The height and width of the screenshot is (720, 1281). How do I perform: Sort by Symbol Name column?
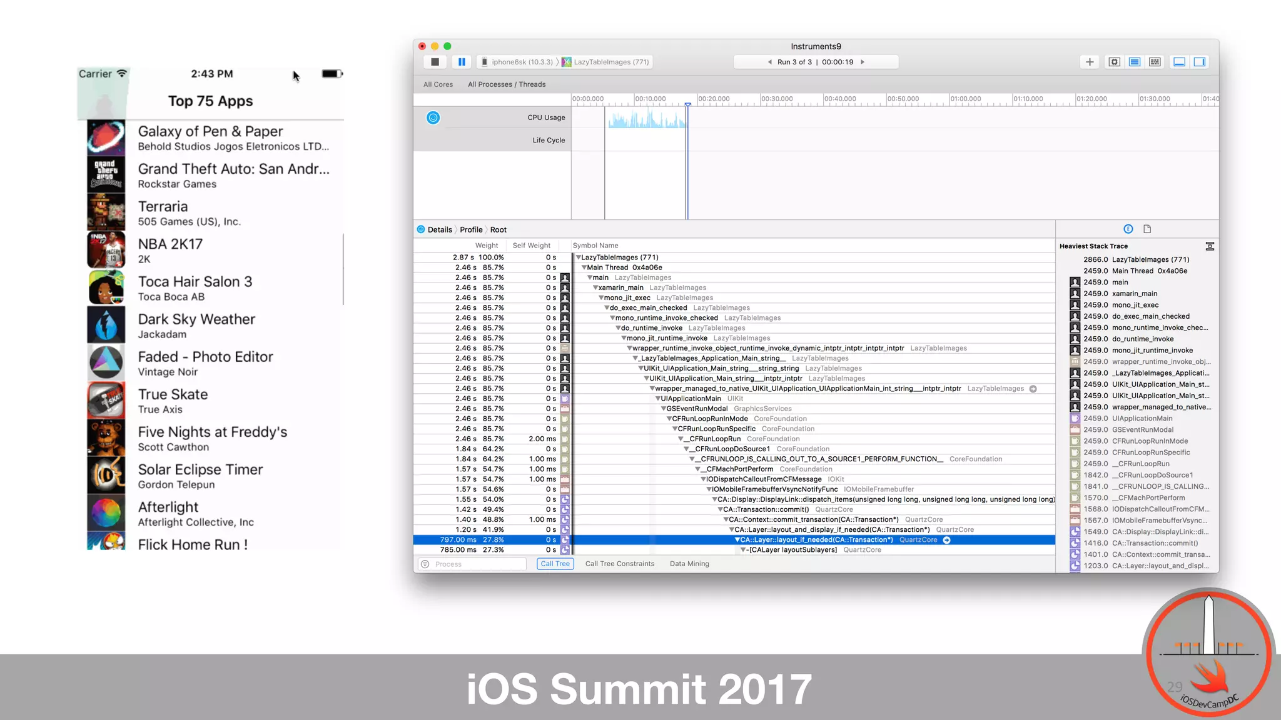pos(595,246)
